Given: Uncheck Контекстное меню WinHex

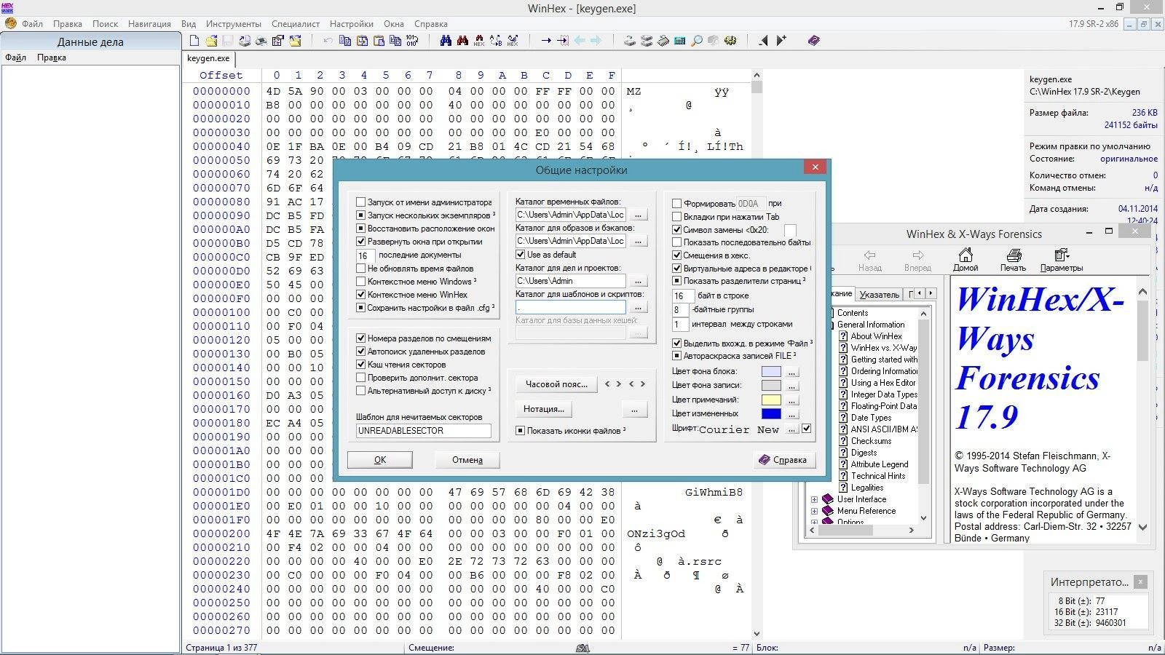Looking at the screenshot, I should click(361, 295).
